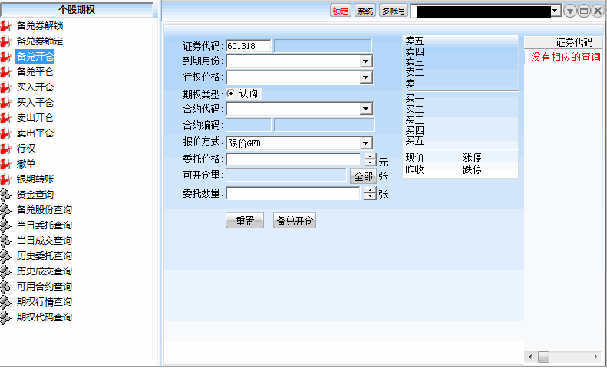Image resolution: width=607 pixels, height=368 pixels.
Task: Click the 委托价格 input field
Action: [293, 159]
